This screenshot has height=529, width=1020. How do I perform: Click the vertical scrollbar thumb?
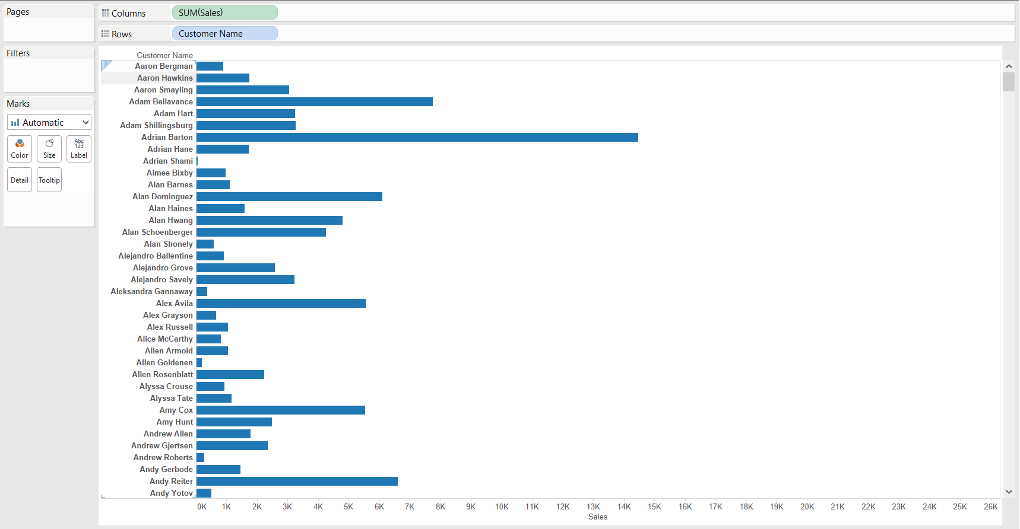tap(1009, 82)
